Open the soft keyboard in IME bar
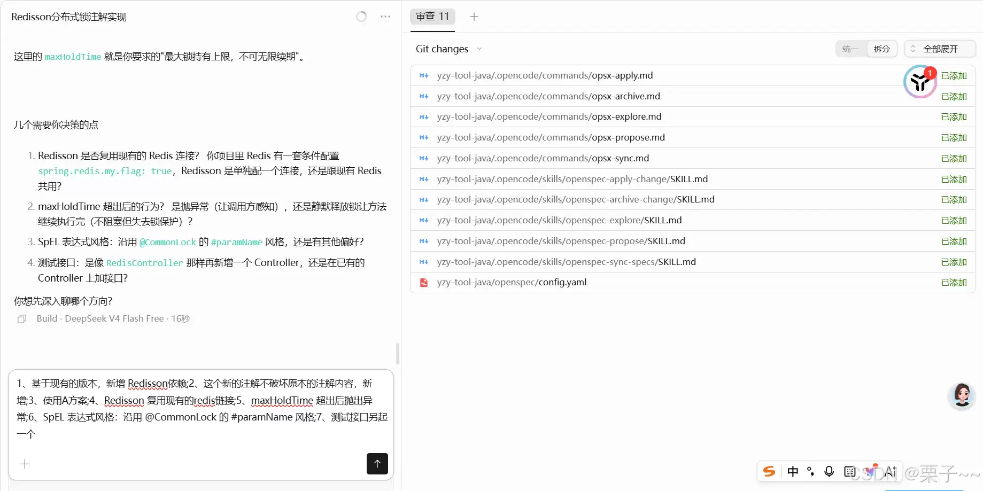 [849, 471]
